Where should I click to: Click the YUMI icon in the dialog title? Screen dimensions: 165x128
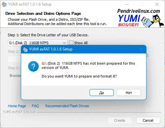pos(25,49)
